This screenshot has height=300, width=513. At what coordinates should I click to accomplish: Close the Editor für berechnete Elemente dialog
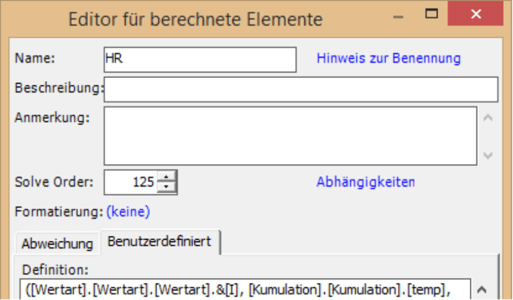coord(475,14)
